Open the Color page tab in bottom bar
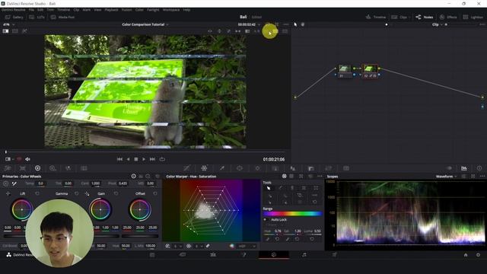This screenshot has width=487, height=274. point(274,255)
